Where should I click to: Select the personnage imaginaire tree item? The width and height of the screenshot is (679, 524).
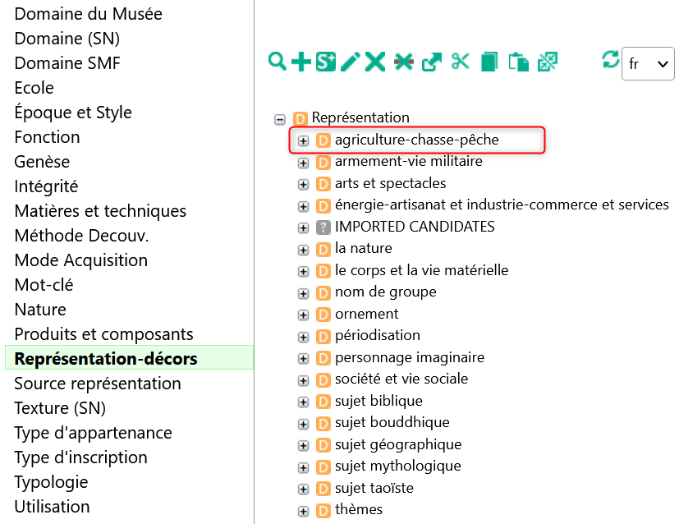point(409,357)
